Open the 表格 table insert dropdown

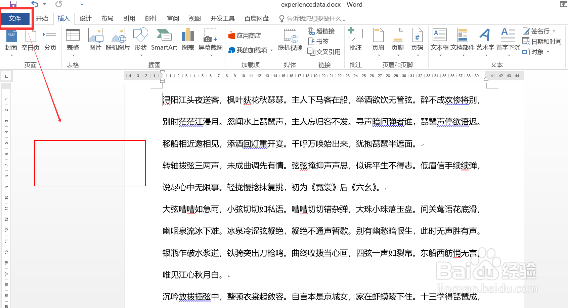click(73, 42)
